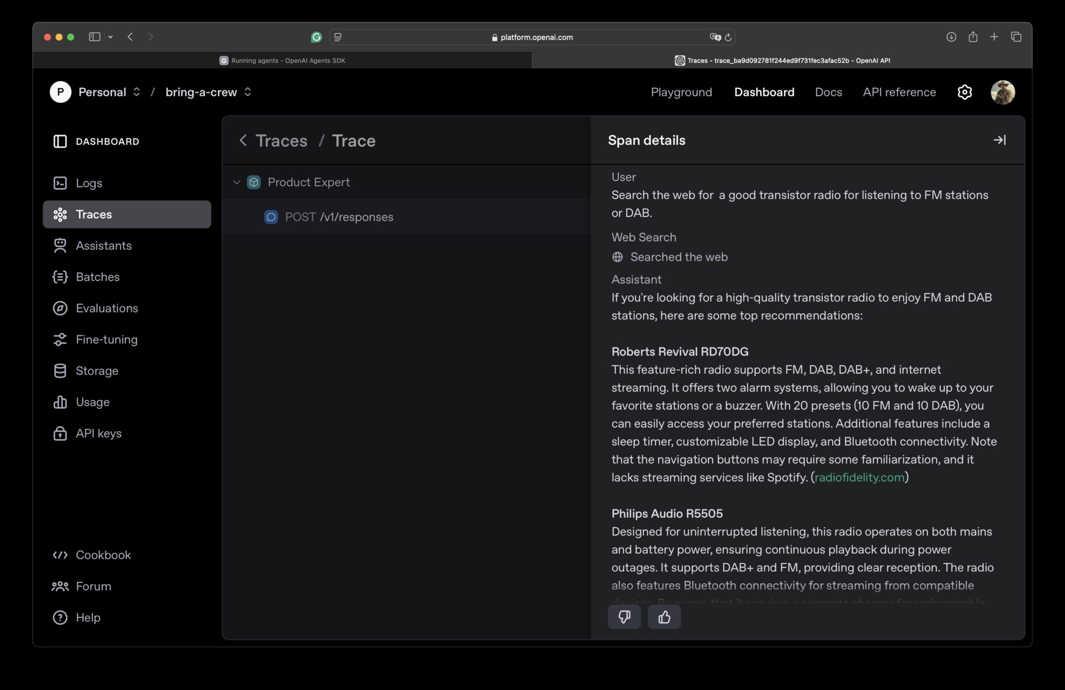The height and width of the screenshot is (690, 1065).
Task: Click the Batches icon
Action: click(60, 276)
